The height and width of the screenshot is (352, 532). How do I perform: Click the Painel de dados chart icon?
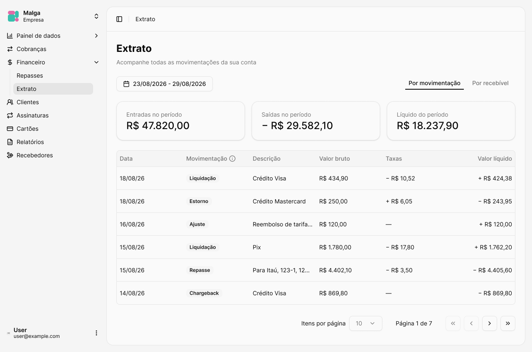pos(10,36)
